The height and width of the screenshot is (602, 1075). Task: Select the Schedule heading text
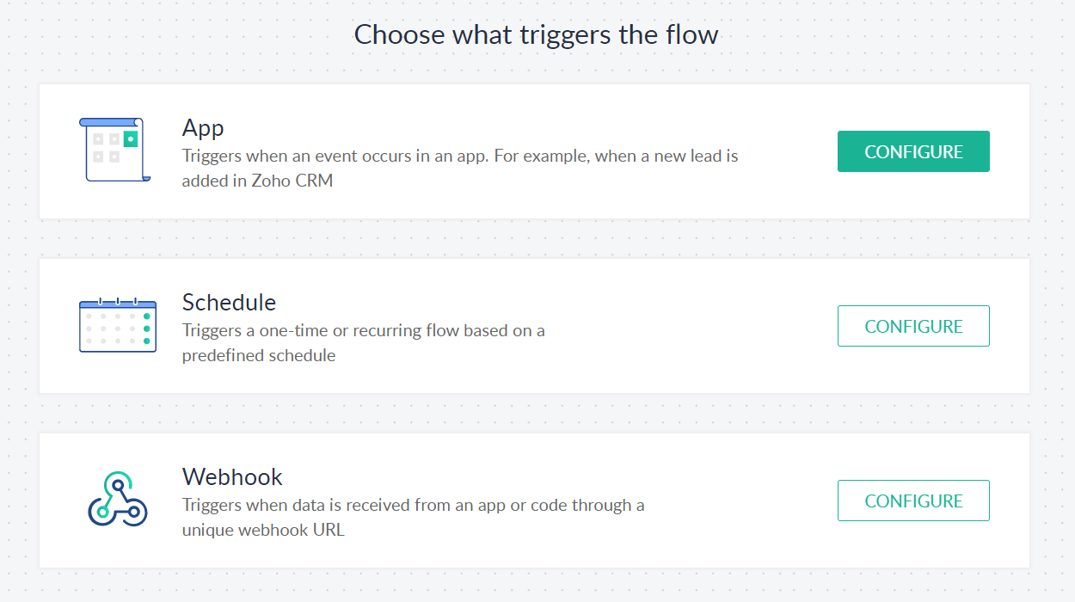pyautogui.click(x=229, y=303)
